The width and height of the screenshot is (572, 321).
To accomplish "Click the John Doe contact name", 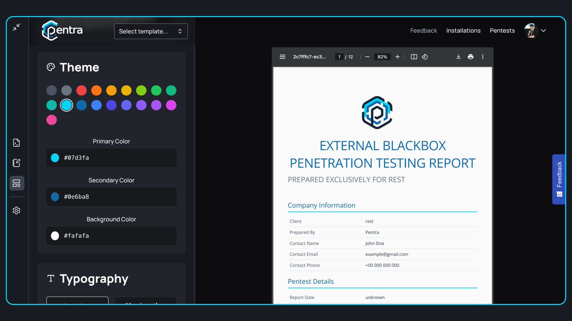I will tap(375, 243).
